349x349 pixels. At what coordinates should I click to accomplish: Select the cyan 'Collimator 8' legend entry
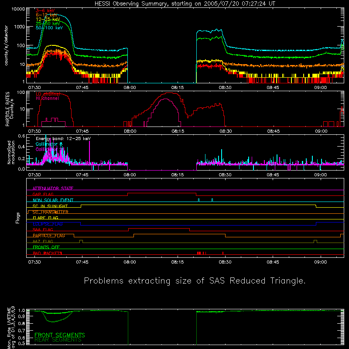point(49,144)
